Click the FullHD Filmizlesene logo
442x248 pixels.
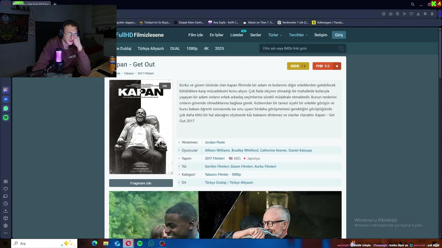140,35
